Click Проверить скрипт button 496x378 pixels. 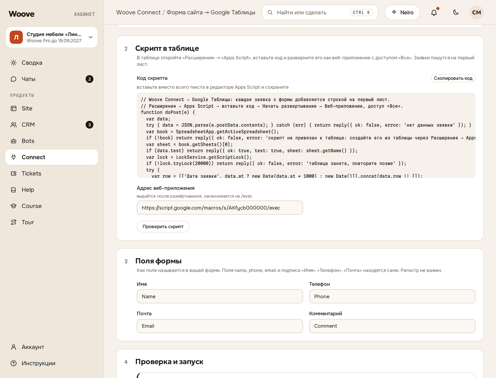click(x=163, y=227)
